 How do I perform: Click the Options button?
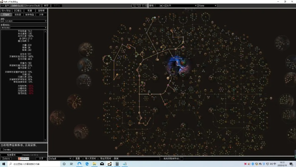[6, 159]
